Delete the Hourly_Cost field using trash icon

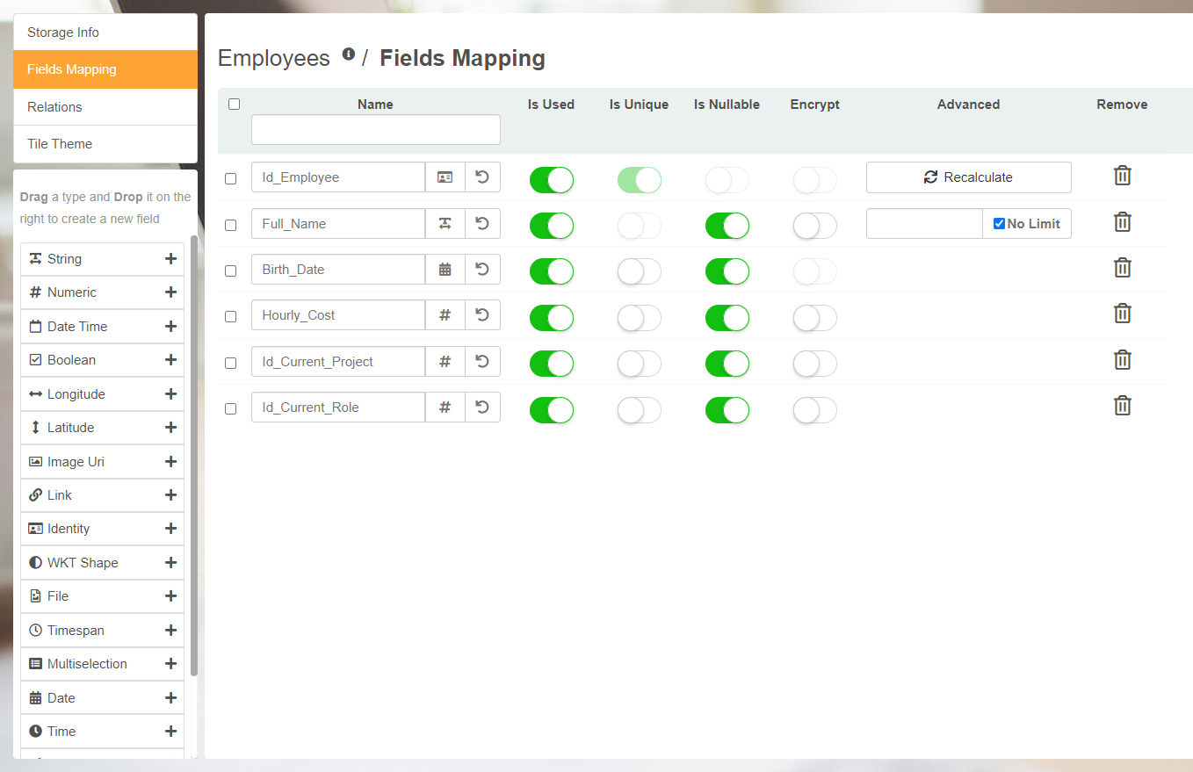(x=1122, y=314)
